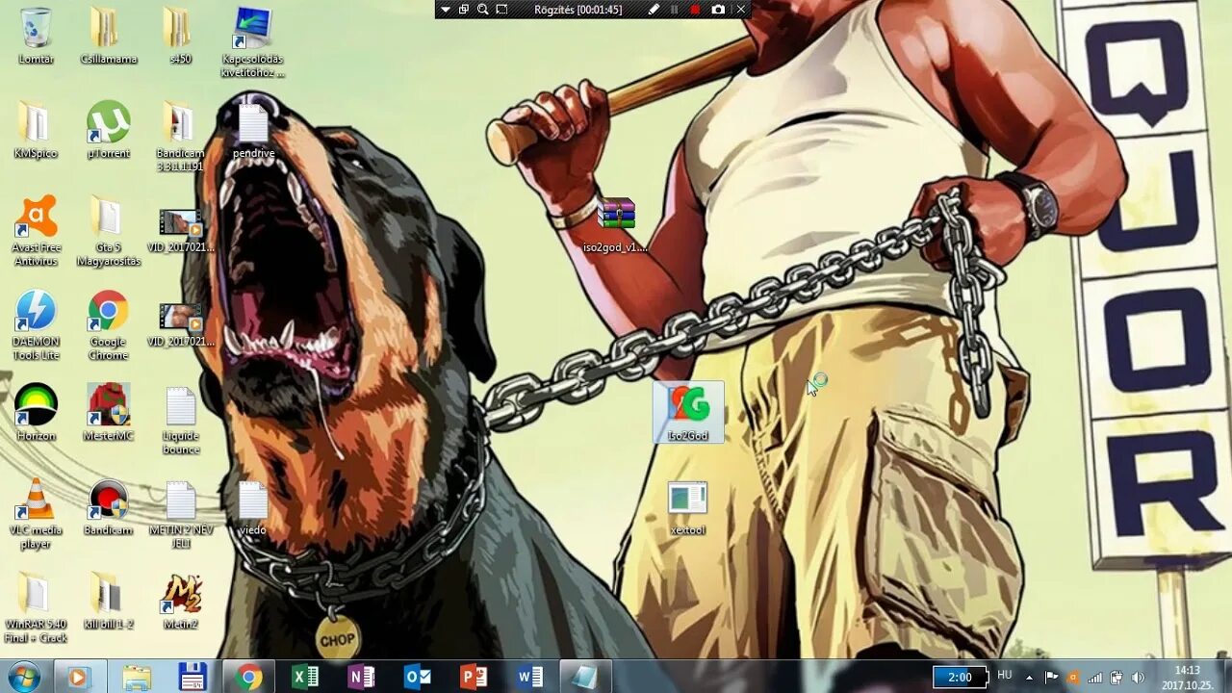The height and width of the screenshot is (693, 1232).
Task: Launch the Horizon shortcut
Action: pyautogui.click(x=36, y=413)
